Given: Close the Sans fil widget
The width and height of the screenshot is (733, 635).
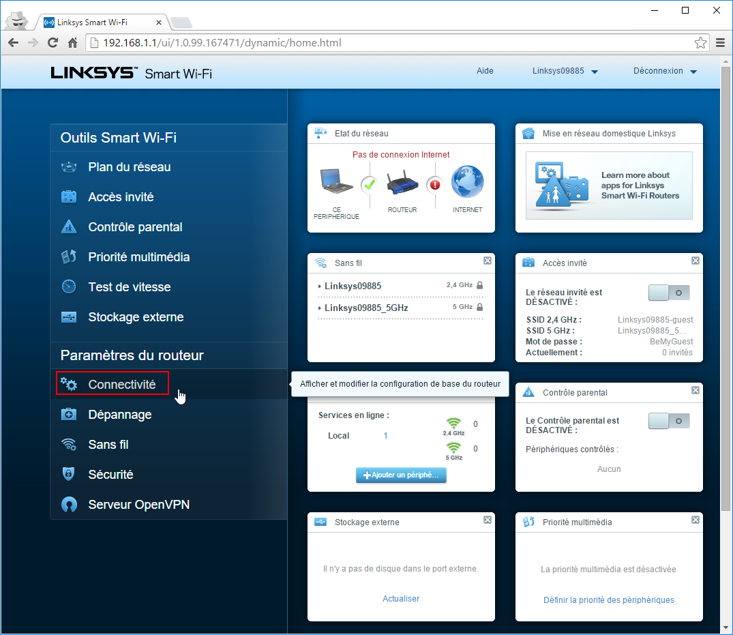Looking at the screenshot, I should (488, 261).
